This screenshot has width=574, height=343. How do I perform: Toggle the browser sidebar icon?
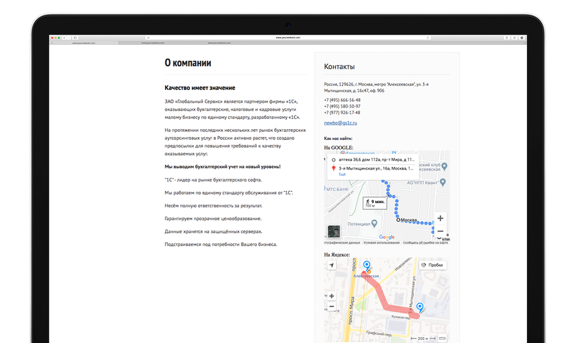(x=75, y=38)
